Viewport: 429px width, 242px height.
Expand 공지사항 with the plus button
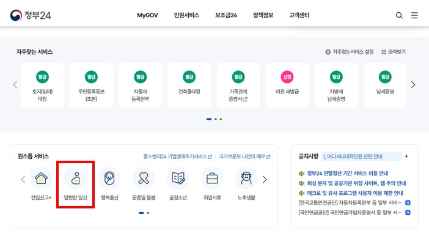pyautogui.click(x=406, y=156)
